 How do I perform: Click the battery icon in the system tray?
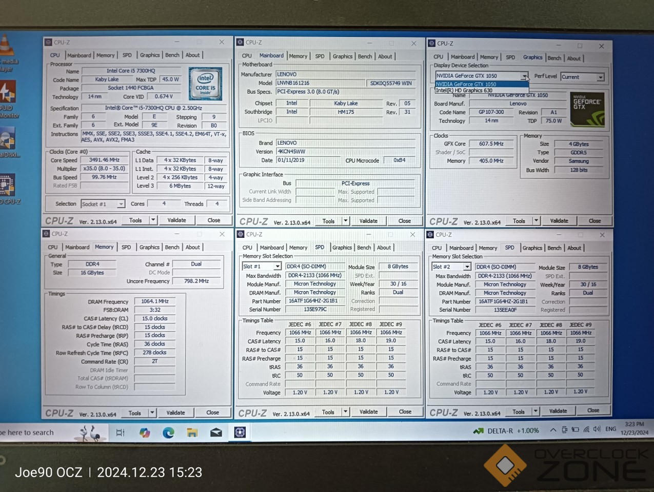(x=575, y=429)
